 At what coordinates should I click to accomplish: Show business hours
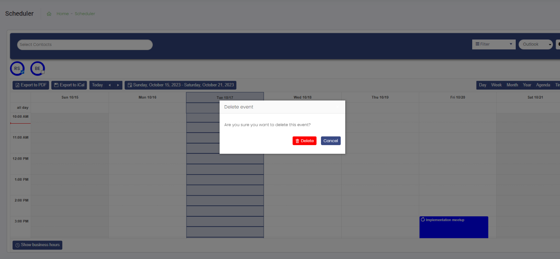coord(37,245)
